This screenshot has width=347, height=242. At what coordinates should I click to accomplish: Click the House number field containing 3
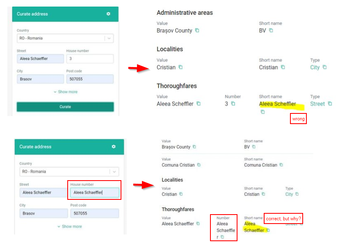pos(89,59)
